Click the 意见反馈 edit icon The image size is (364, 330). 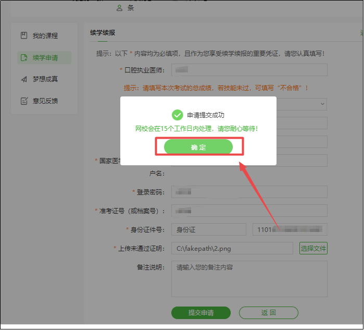click(24, 101)
